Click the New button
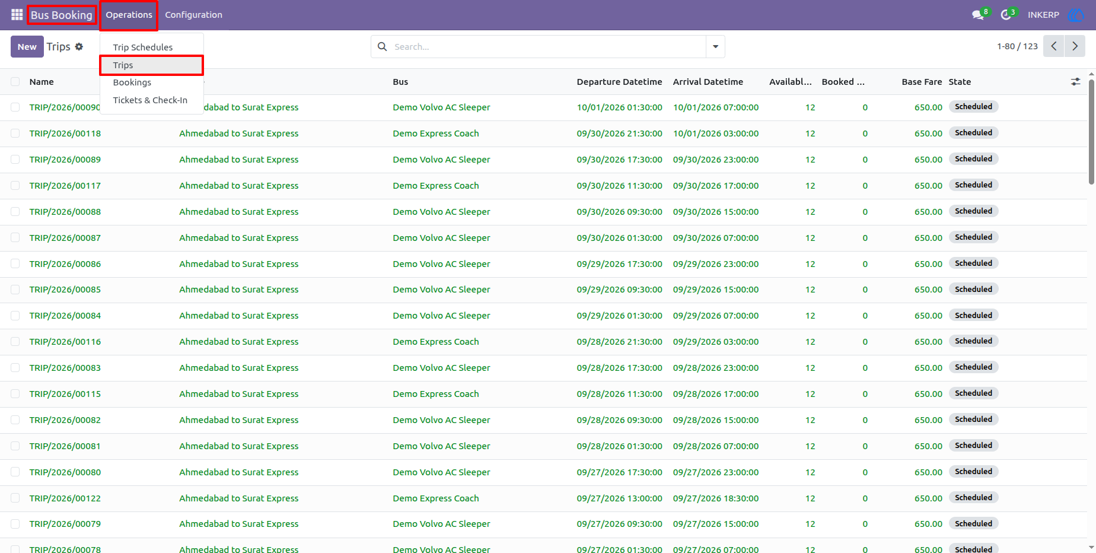1096x553 pixels. click(27, 46)
